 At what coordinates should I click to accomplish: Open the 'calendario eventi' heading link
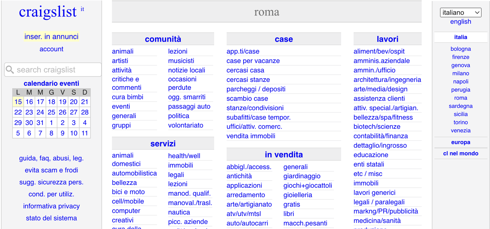(51, 83)
